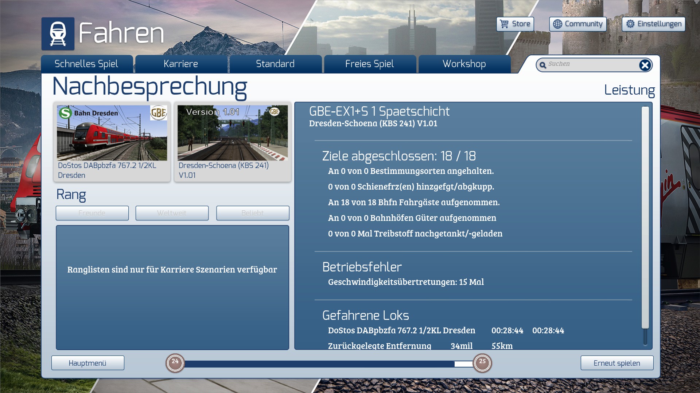Open the Workshop tab
This screenshot has width=700, height=393.
point(464,64)
